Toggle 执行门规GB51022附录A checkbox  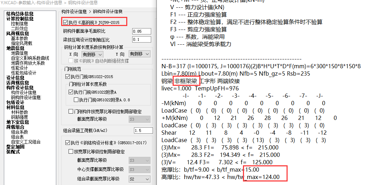(x=71, y=92)
